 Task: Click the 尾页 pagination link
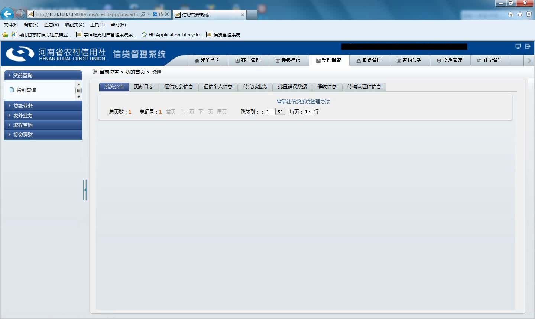222,112
